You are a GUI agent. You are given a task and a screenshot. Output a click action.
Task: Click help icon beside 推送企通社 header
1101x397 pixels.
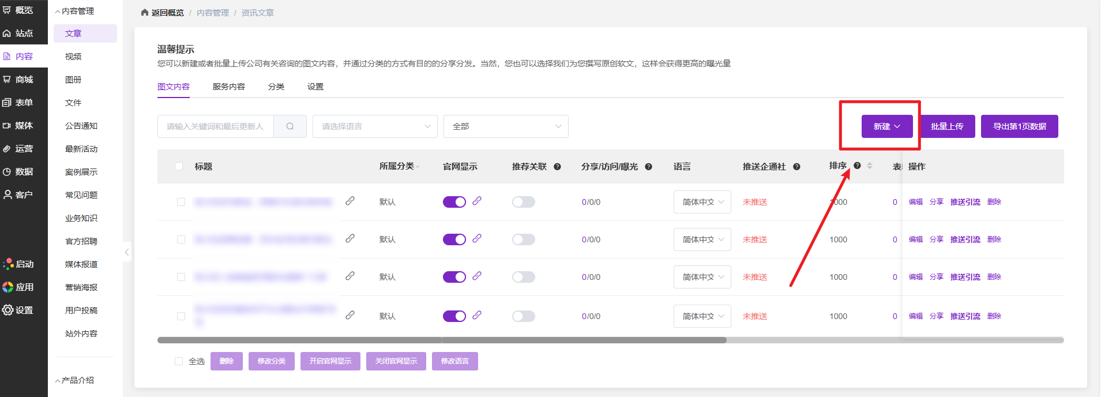coord(796,167)
